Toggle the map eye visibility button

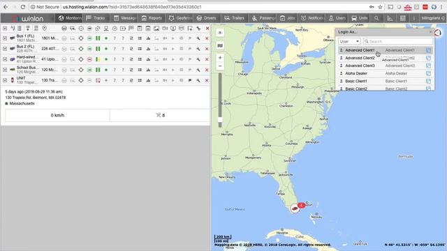tap(220, 33)
